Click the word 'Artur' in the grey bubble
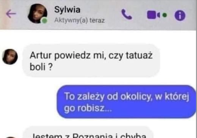This screenshot has width=197, height=138. (41, 55)
